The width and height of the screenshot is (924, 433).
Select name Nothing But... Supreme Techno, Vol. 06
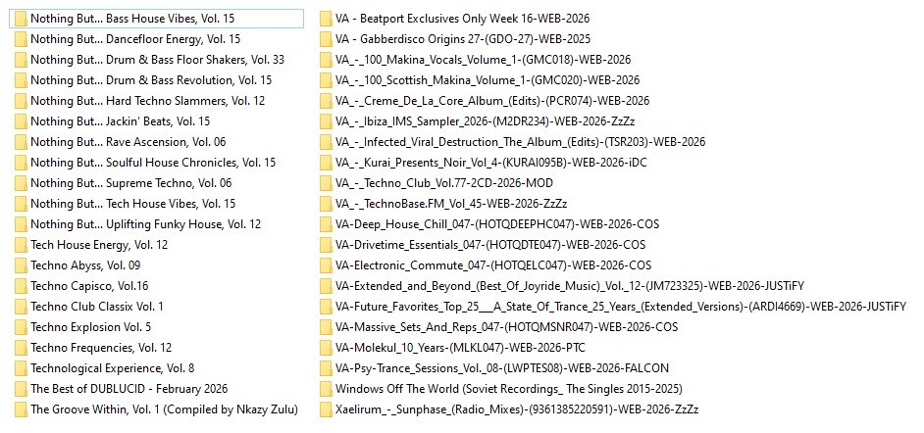[x=131, y=183]
